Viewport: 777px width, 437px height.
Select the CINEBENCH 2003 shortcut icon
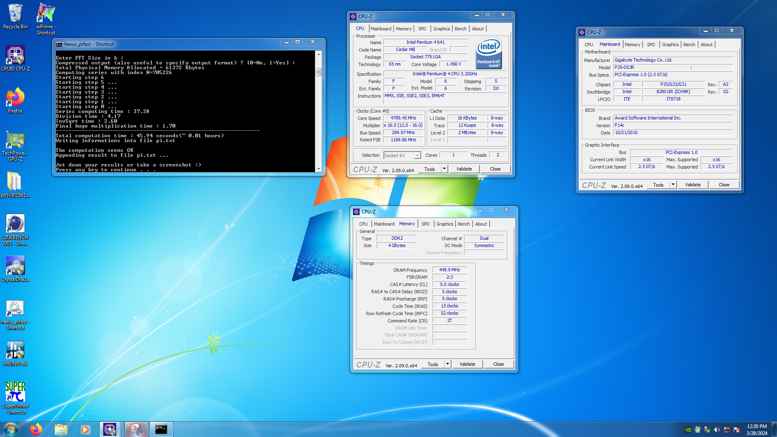tap(15, 230)
